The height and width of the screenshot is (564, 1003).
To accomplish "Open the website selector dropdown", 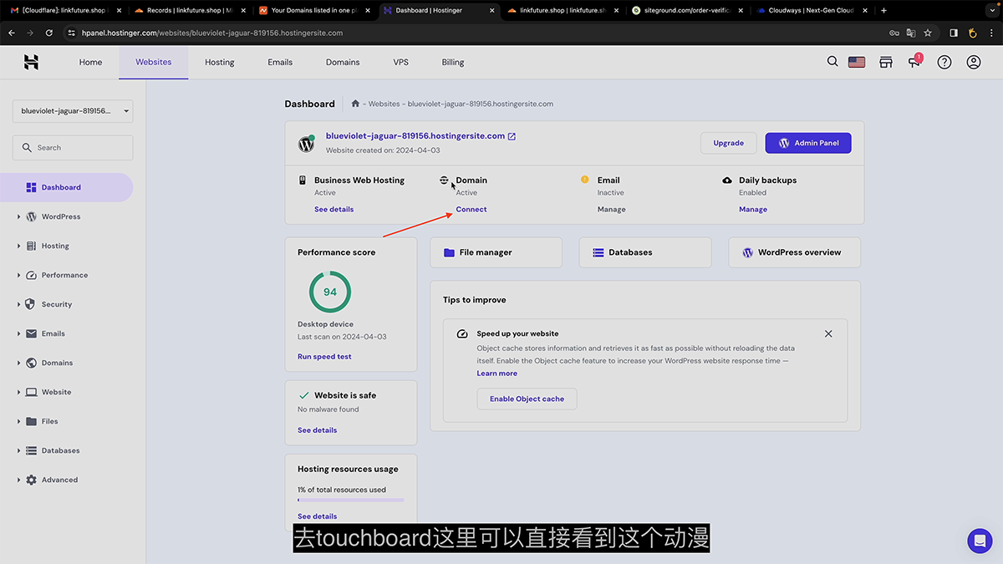I will click(x=73, y=111).
